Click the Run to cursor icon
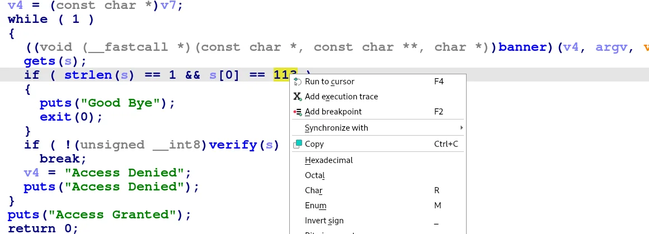Viewport: 649px width, 234px height. (x=298, y=82)
